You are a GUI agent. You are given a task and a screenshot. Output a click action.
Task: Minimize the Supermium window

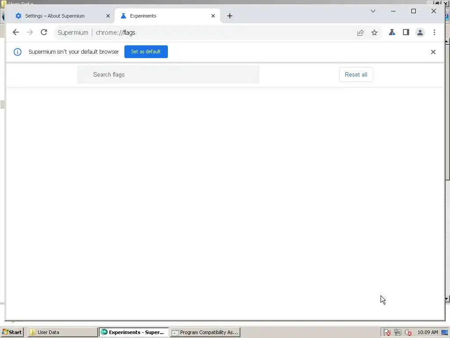click(x=393, y=11)
